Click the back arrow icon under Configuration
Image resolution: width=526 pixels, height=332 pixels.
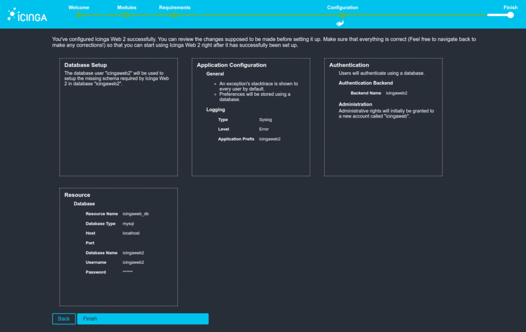(340, 23)
